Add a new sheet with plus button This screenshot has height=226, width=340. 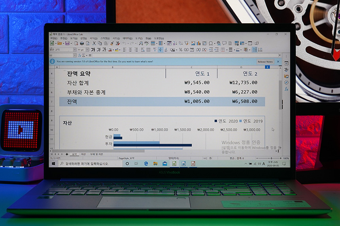click(67, 154)
